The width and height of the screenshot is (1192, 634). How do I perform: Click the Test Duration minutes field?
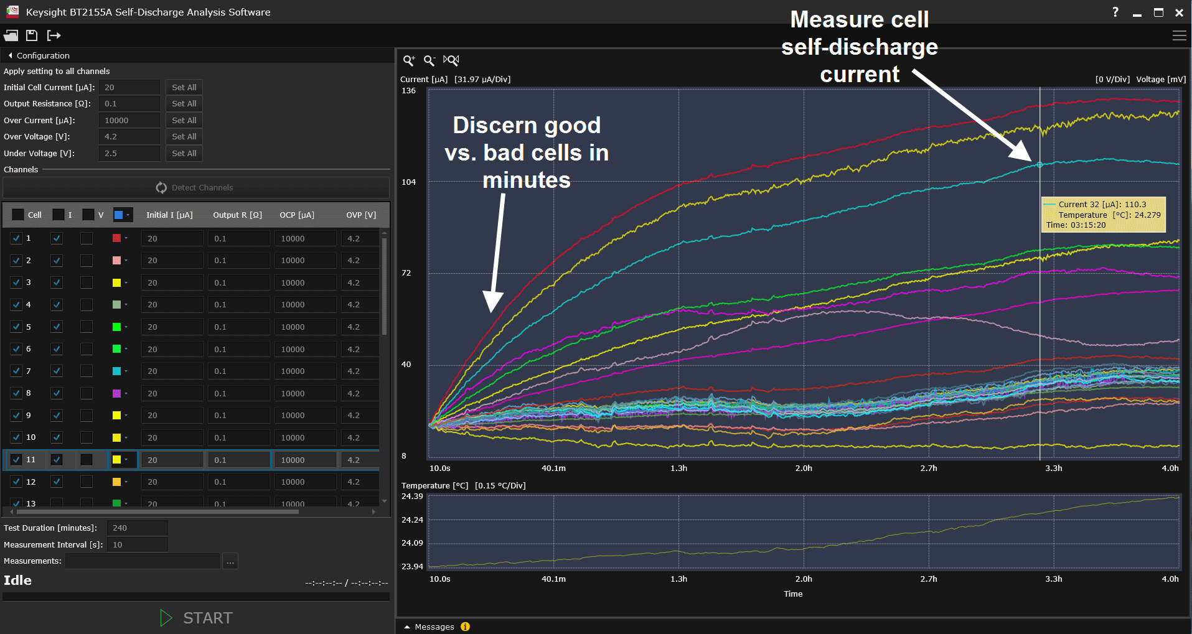[x=137, y=528]
